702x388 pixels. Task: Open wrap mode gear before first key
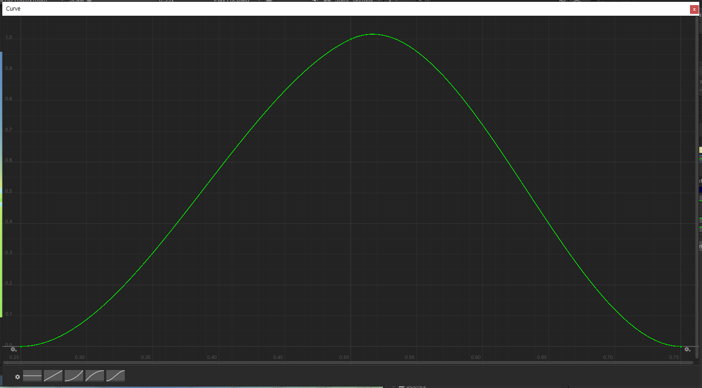tap(14, 350)
